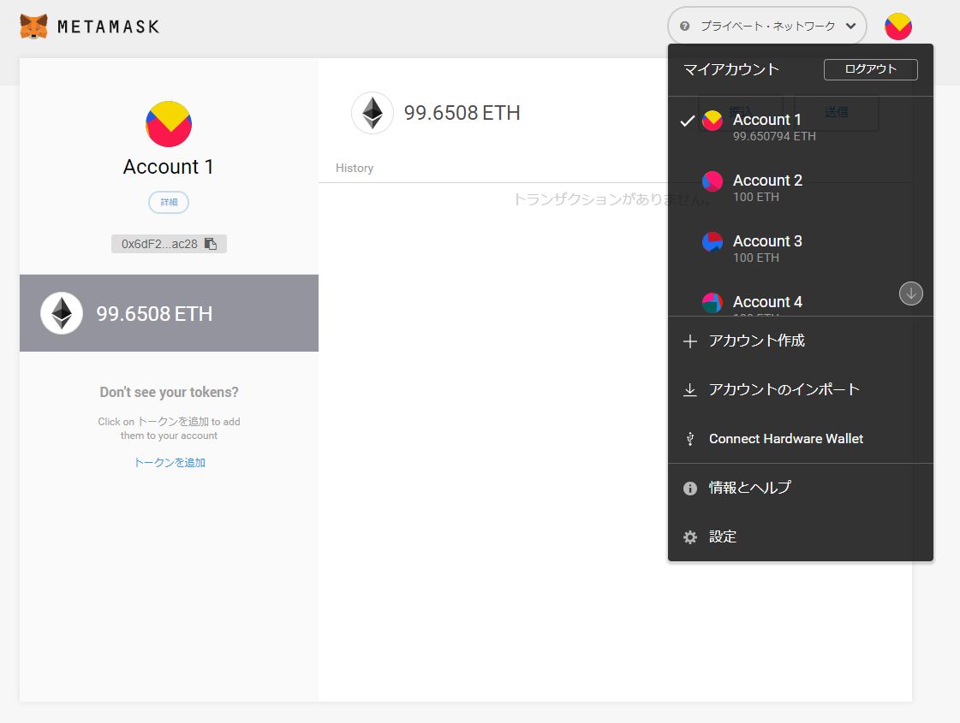Copy address with the clipboard icon
The image size is (960, 723).
(x=211, y=244)
